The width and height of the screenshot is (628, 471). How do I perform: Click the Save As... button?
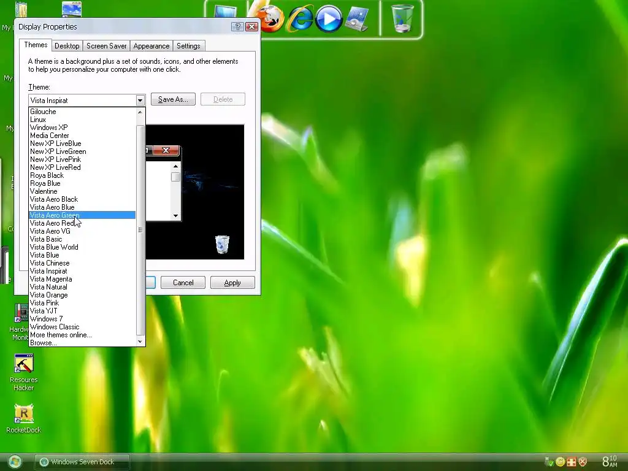(173, 99)
